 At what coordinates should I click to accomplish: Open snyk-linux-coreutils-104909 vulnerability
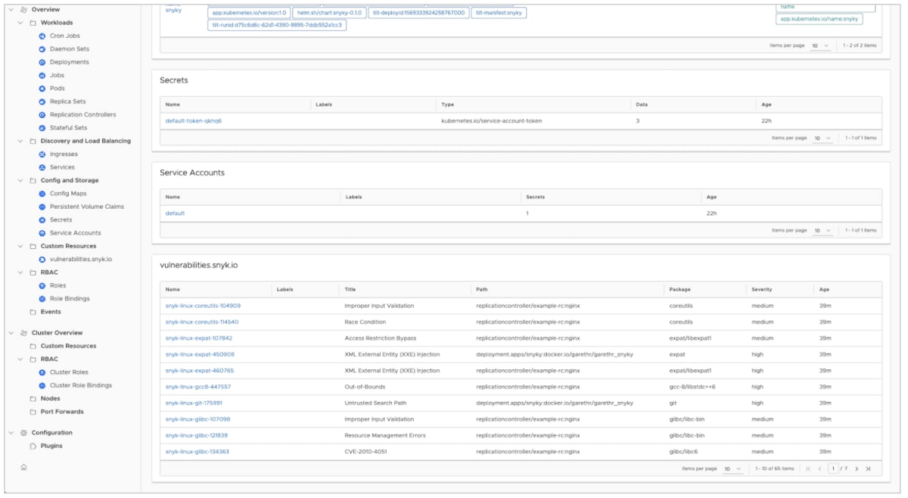pos(203,306)
